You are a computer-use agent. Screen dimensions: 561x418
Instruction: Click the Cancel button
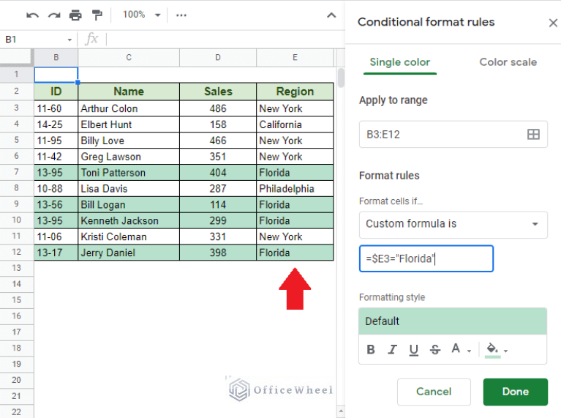click(434, 392)
